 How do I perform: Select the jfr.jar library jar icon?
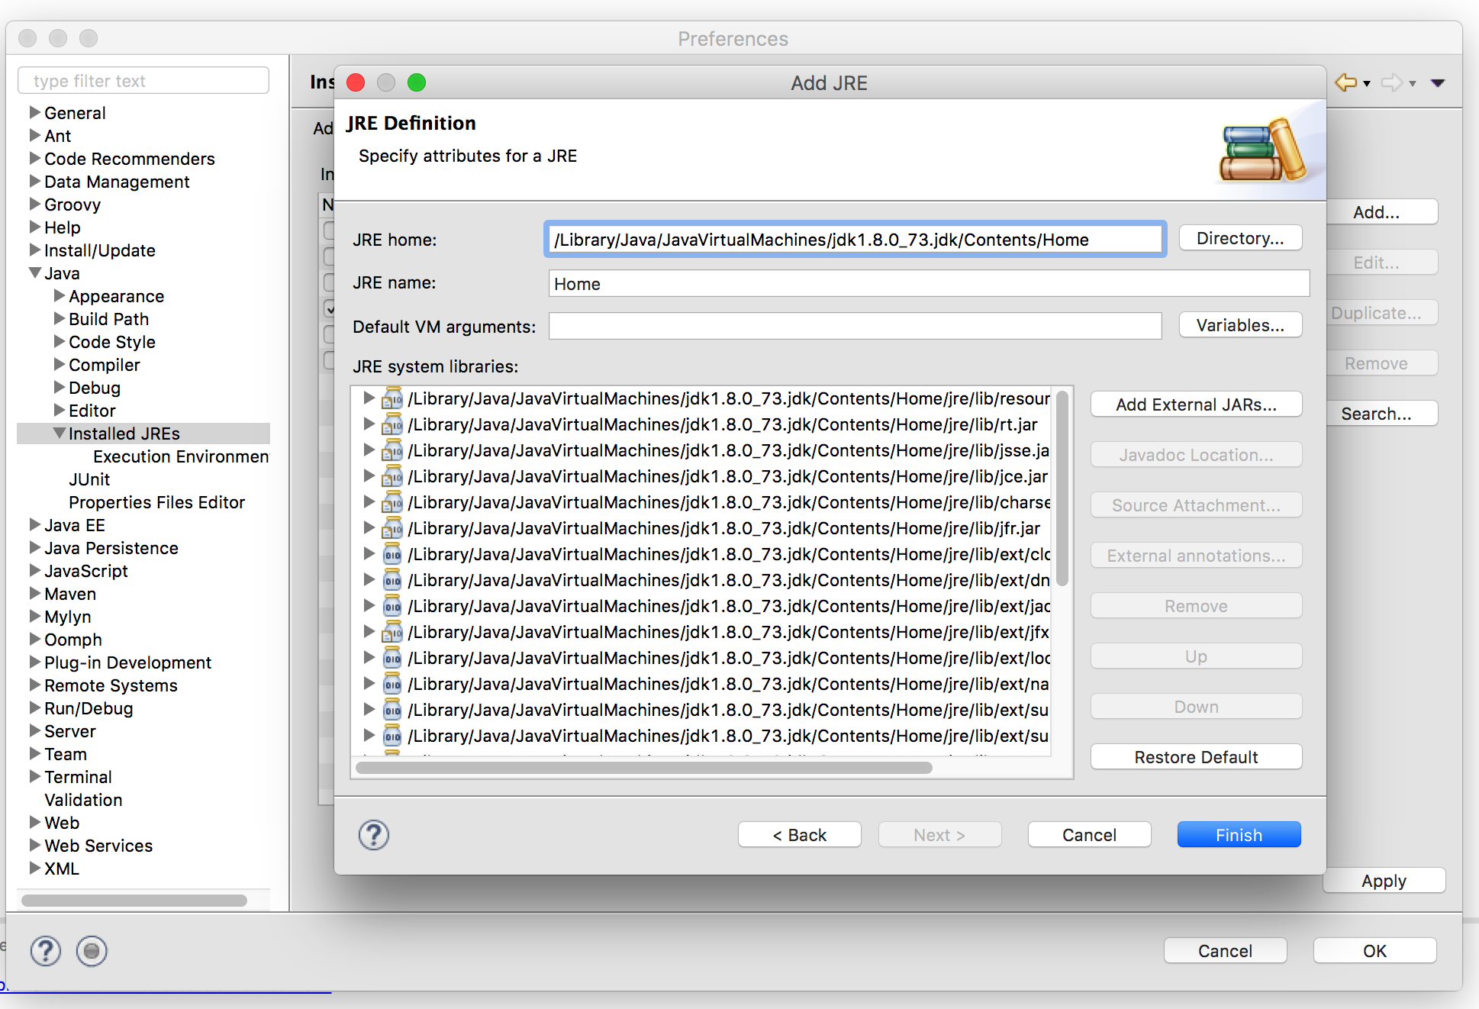click(392, 528)
